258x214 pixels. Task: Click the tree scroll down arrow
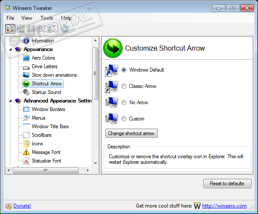(95, 163)
